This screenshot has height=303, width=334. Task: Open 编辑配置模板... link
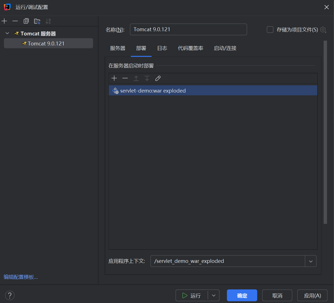pos(21,277)
